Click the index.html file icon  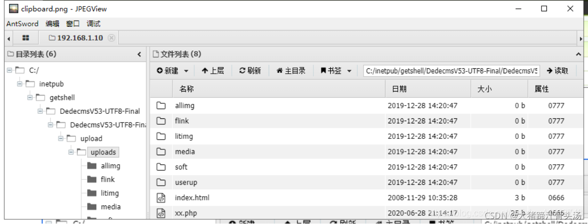[161, 198]
